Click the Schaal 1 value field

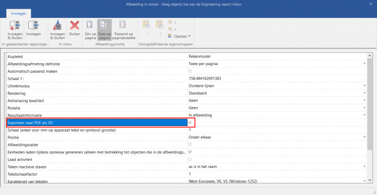tap(275, 79)
